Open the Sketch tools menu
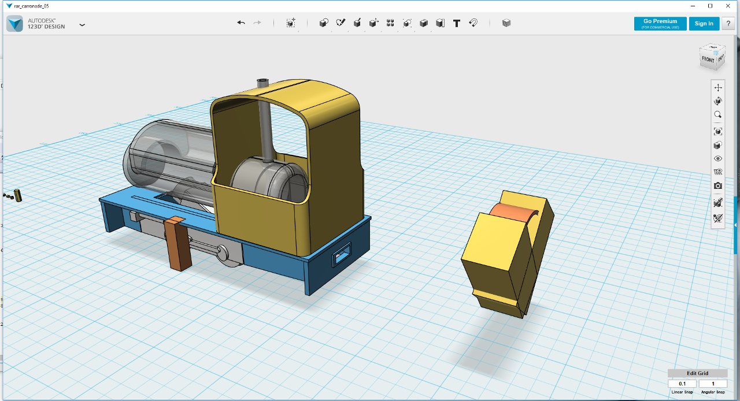The width and height of the screenshot is (740, 401). 341,23
